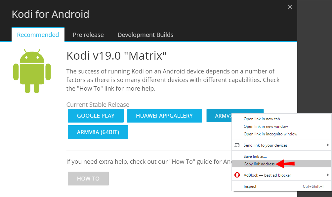Image resolution: width=332 pixels, height=197 pixels.
Task: Switch to Development Builds tab
Action: [x=145, y=35]
